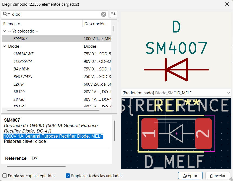Screen dimensions: 233x181
Task: Click the Descripción column header
Action: coord(97,24)
